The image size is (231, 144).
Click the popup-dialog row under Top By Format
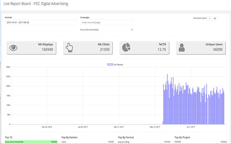[144, 142]
